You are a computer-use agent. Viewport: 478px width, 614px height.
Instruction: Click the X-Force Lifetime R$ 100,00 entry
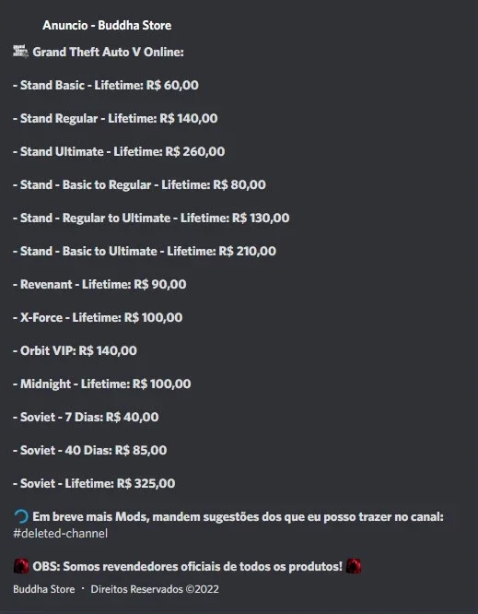pos(98,317)
